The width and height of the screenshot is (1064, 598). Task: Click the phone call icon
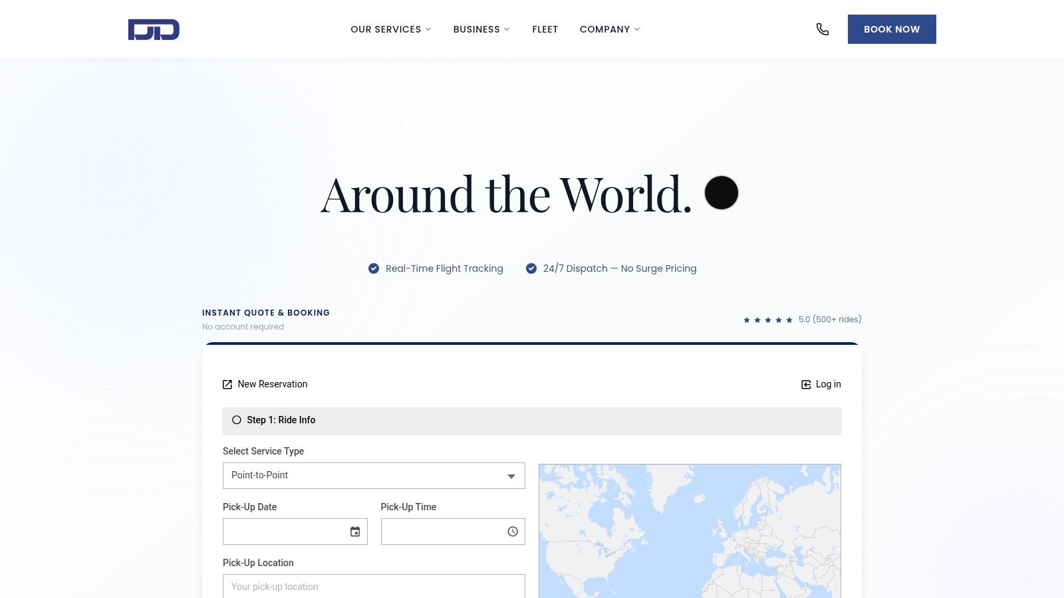(x=823, y=29)
